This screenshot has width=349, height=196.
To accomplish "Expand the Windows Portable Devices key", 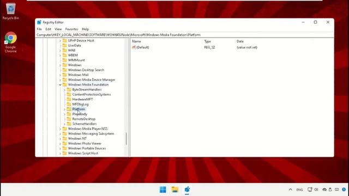I will pos(60,148).
